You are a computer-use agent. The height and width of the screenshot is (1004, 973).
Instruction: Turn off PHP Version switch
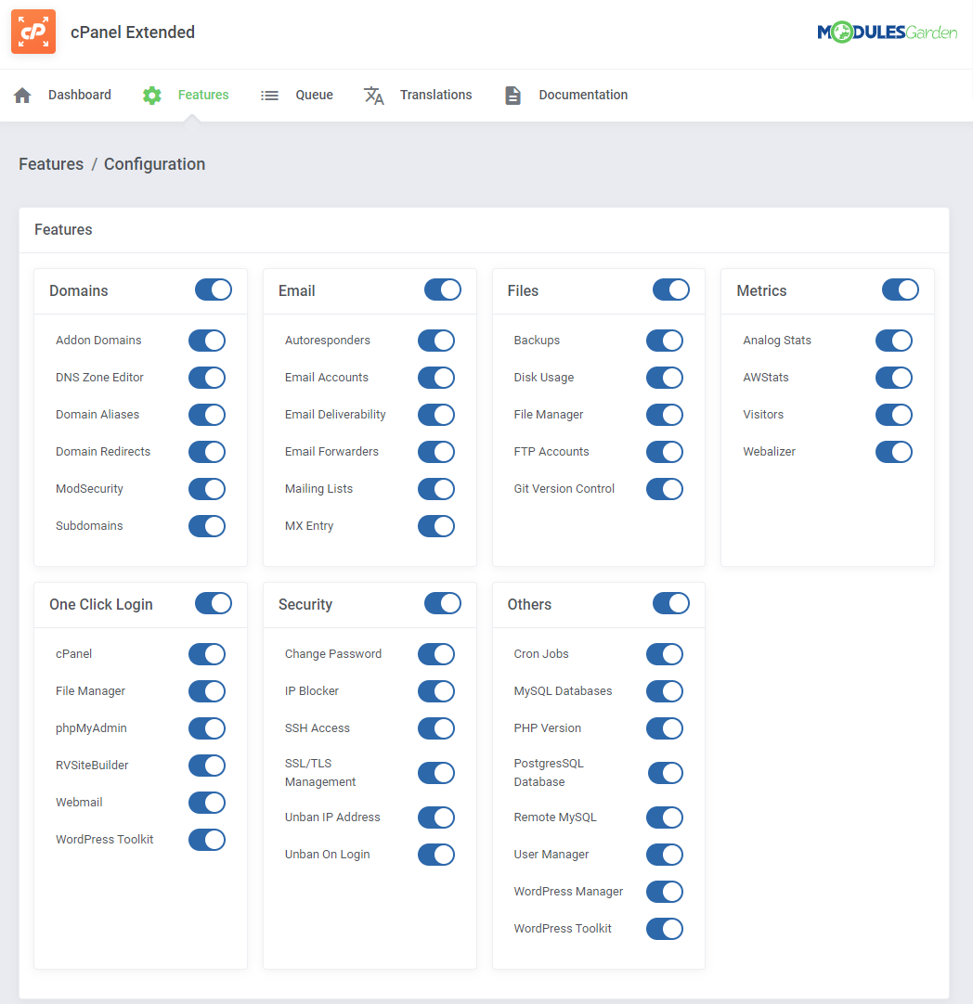pos(665,728)
